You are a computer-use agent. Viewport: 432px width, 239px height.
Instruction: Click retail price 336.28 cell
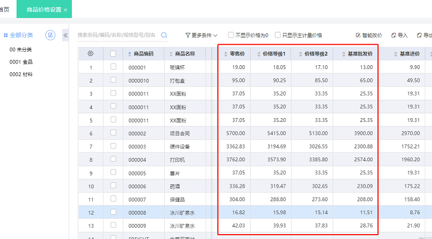pyautogui.click(x=237, y=187)
